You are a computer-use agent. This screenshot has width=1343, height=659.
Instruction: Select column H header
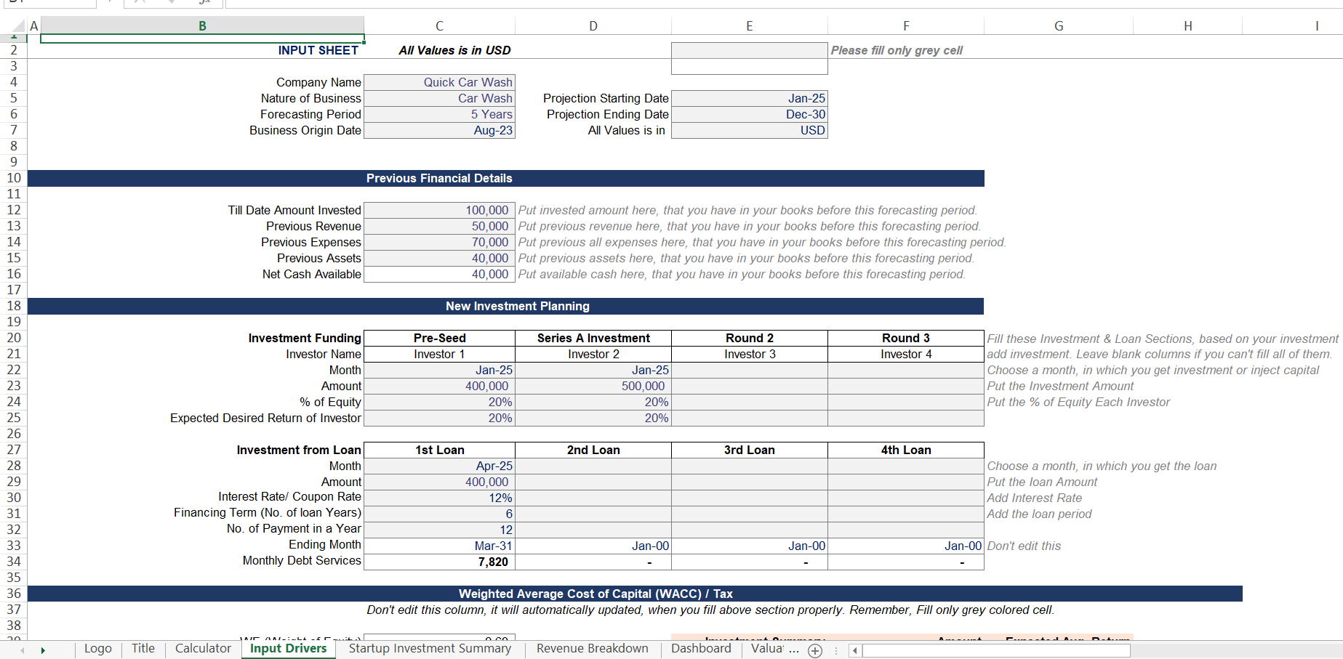[1187, 26]
